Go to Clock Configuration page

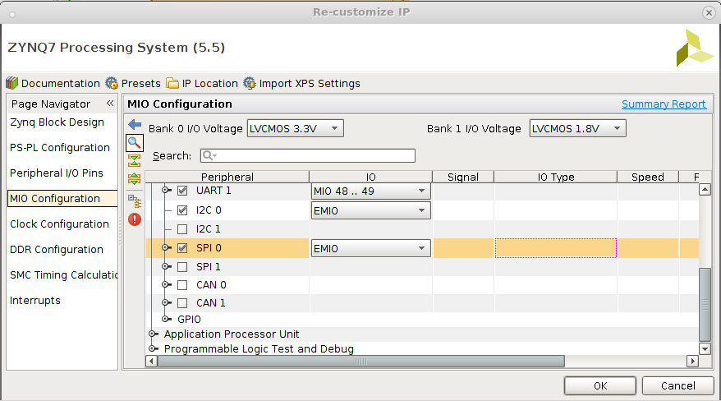[x=59, y=224]
